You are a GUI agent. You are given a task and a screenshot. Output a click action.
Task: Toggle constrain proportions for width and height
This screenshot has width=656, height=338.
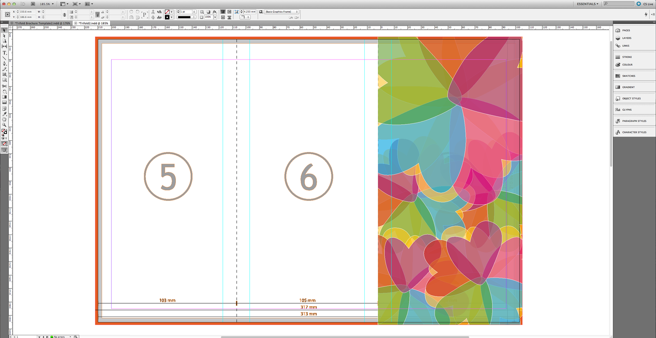click(64, 14)
